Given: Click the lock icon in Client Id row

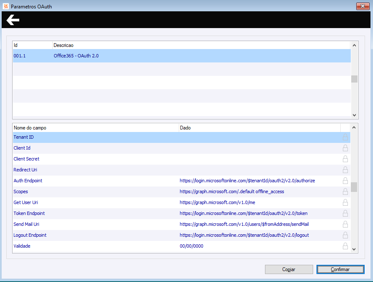Looking at the screenshot, I should [x=345, y=148].
